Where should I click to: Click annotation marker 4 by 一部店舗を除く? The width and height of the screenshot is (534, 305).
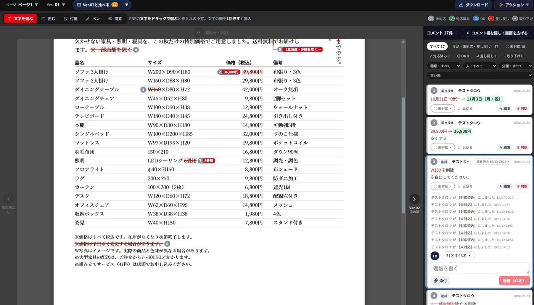[x=136, y=50]
